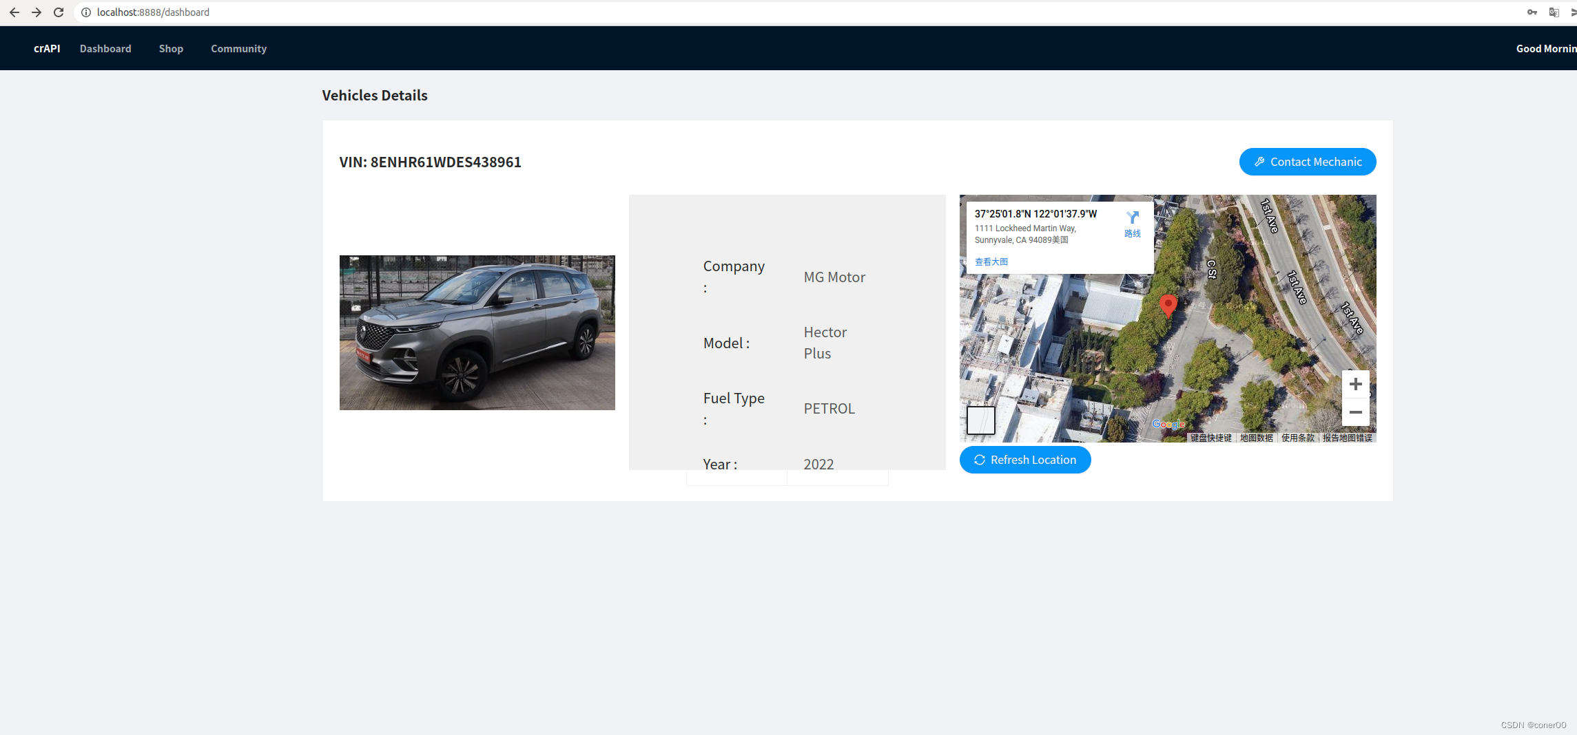
Task: Reload the page with the refresh icon
Action: tap(59, 12)
